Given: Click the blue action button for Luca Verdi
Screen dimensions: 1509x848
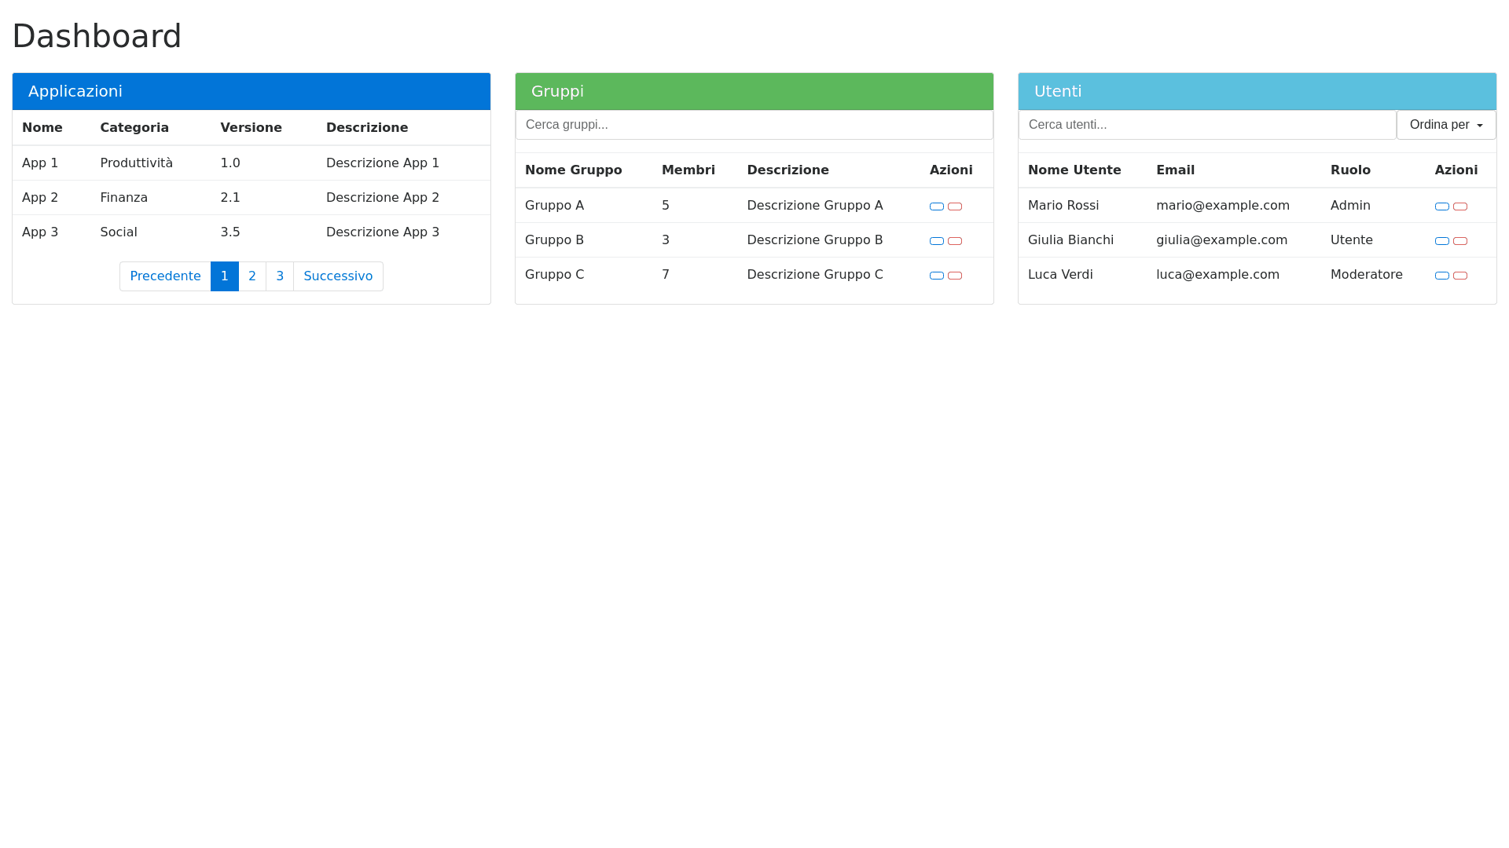Looking at the screenshot, I should click(1442, 276).
